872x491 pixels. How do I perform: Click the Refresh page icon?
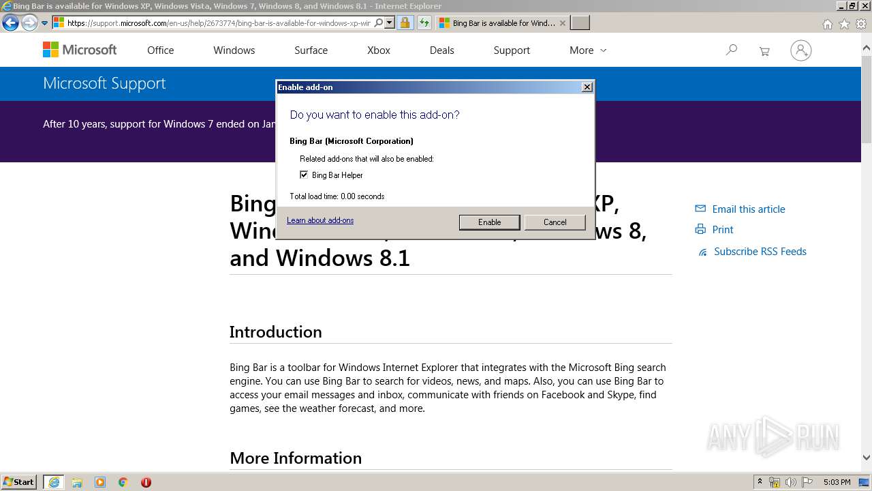tap(424, 23)
